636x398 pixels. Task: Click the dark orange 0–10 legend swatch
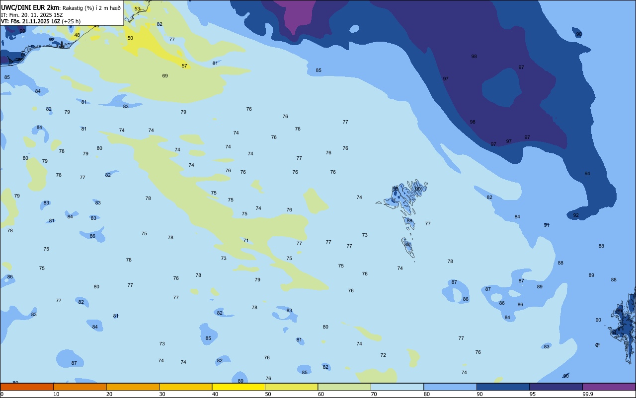27,387
